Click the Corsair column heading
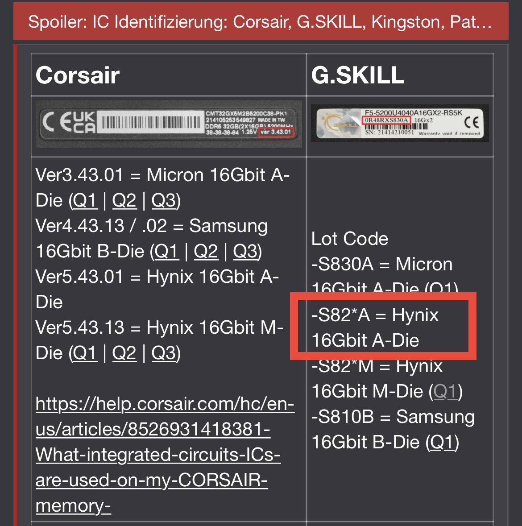This screenshot has width=522, height=526. (x=78, y=75)
